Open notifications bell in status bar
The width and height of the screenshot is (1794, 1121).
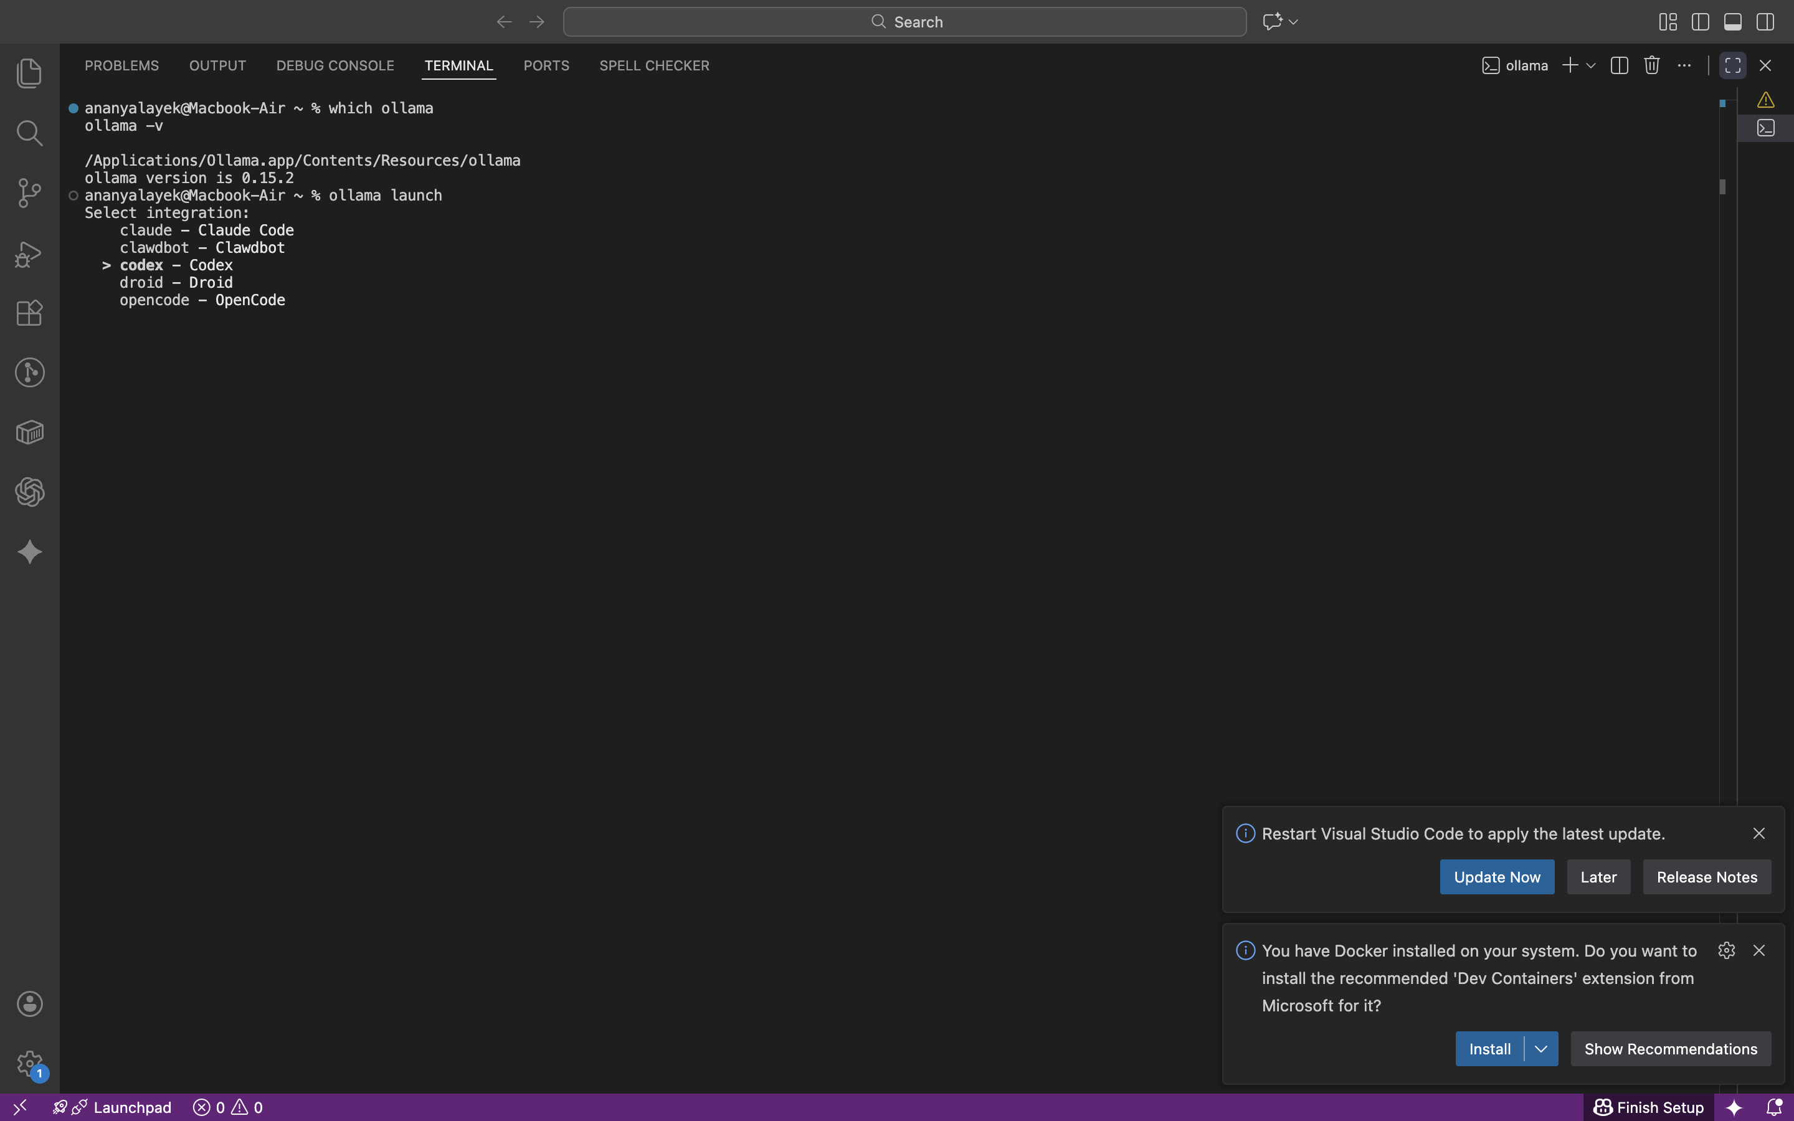click(1774, 1107)
